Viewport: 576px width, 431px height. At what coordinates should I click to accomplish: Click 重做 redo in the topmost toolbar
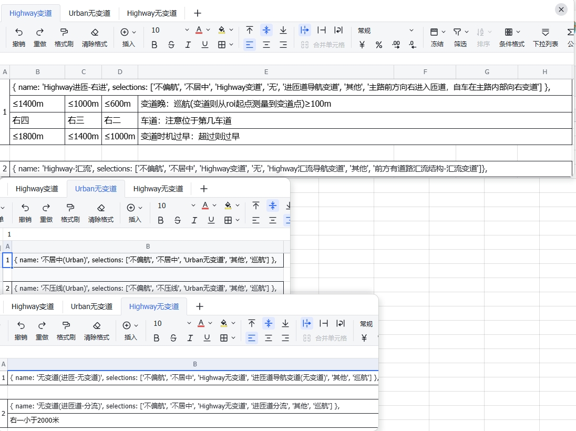tap(40, 32)
